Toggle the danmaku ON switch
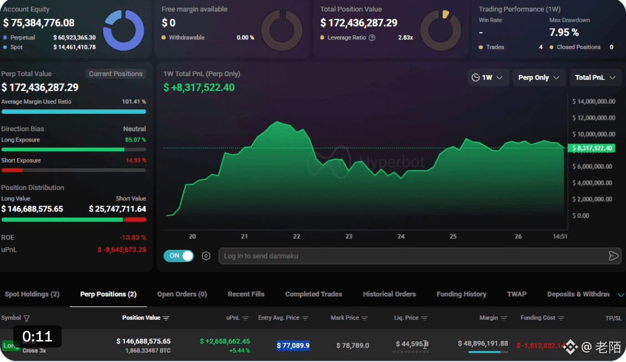The width and height of the screenshot is (626, 362). 179,256
